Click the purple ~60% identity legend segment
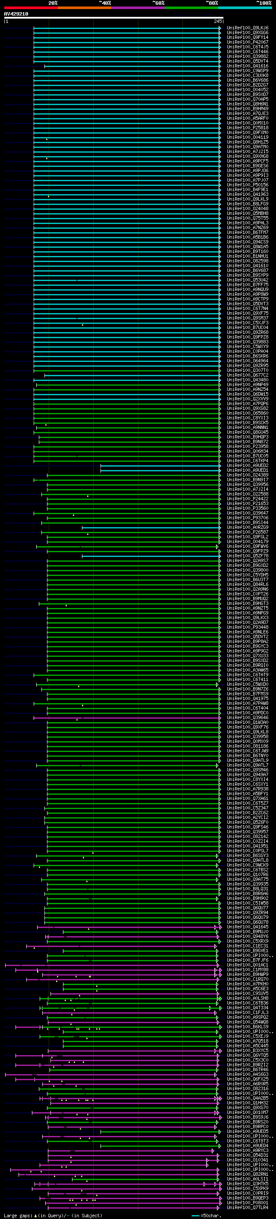 click(138, 8)
